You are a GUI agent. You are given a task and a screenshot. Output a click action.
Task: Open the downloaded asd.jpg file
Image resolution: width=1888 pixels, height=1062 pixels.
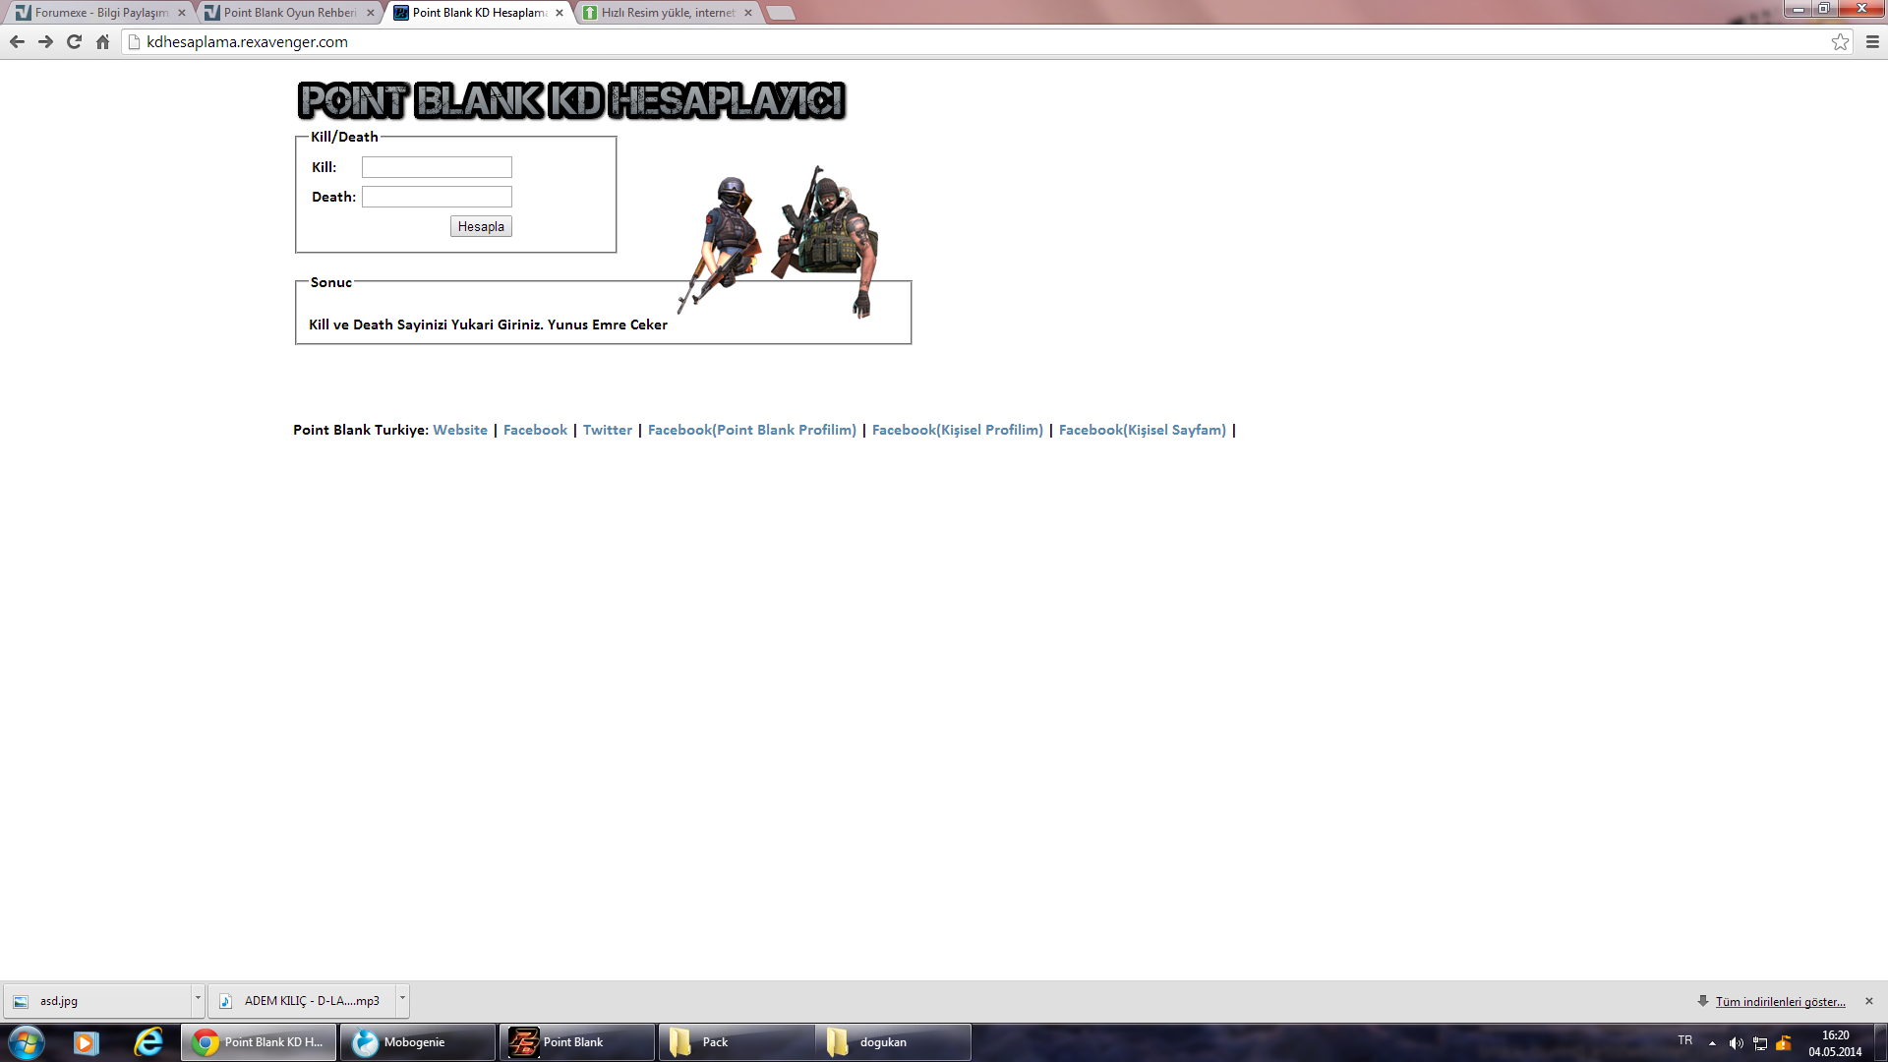tap(96, 1001)
